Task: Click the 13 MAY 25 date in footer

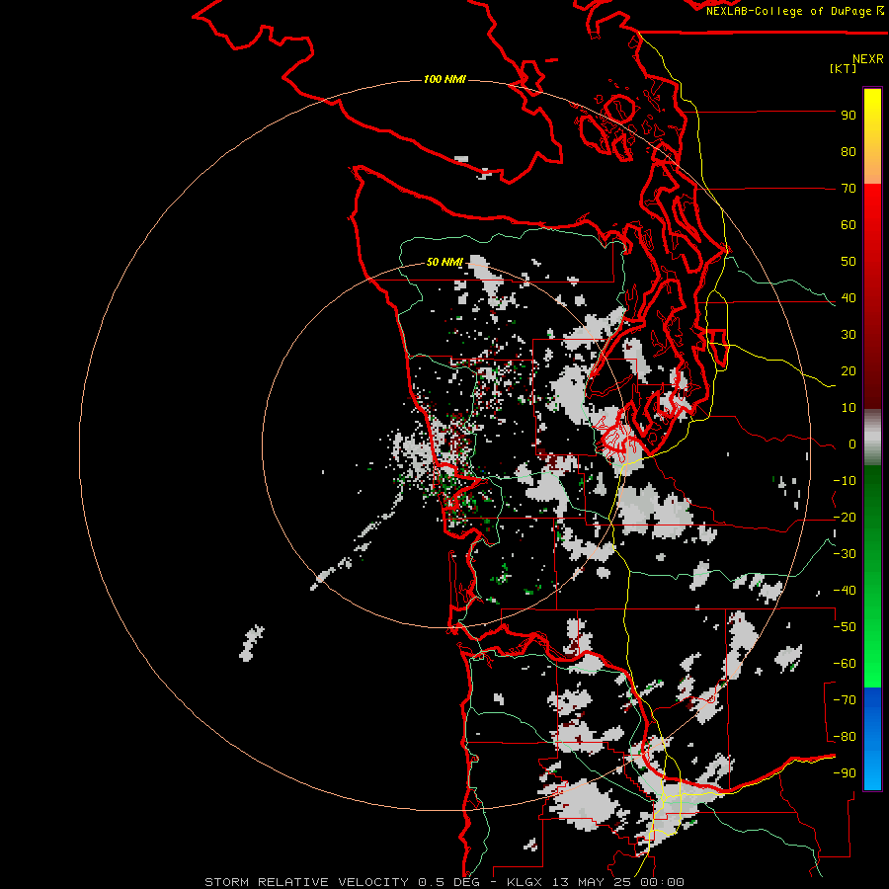Action: tap(592, 882)
